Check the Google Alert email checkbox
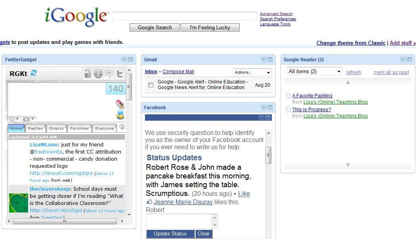The height and width of the screenshot is (239, 416). [151, 85]
